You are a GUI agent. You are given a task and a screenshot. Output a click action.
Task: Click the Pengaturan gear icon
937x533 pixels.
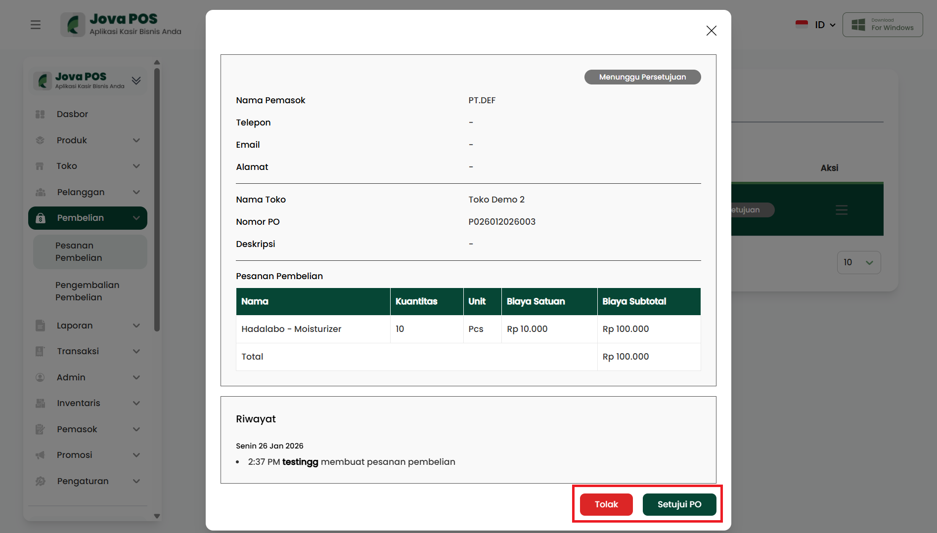point(41,481)
